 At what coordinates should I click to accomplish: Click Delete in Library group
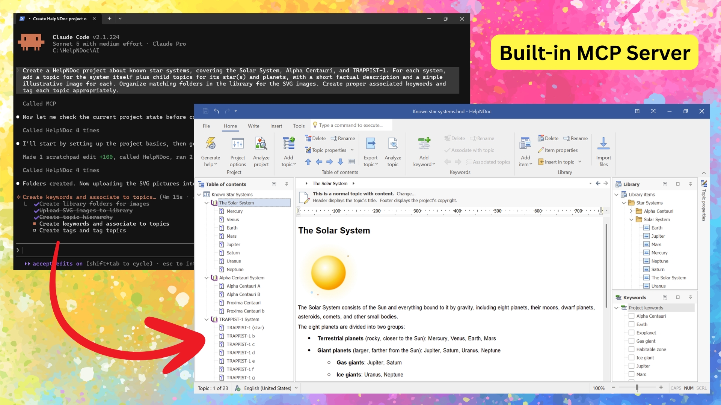pos(548,138)
